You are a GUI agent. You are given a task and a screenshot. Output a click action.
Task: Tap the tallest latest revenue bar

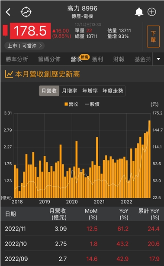tap(149, 159)
